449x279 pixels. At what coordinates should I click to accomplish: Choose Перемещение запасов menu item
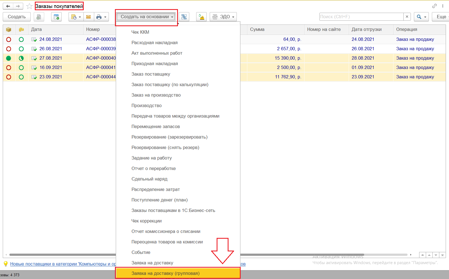tap(178, 127)
